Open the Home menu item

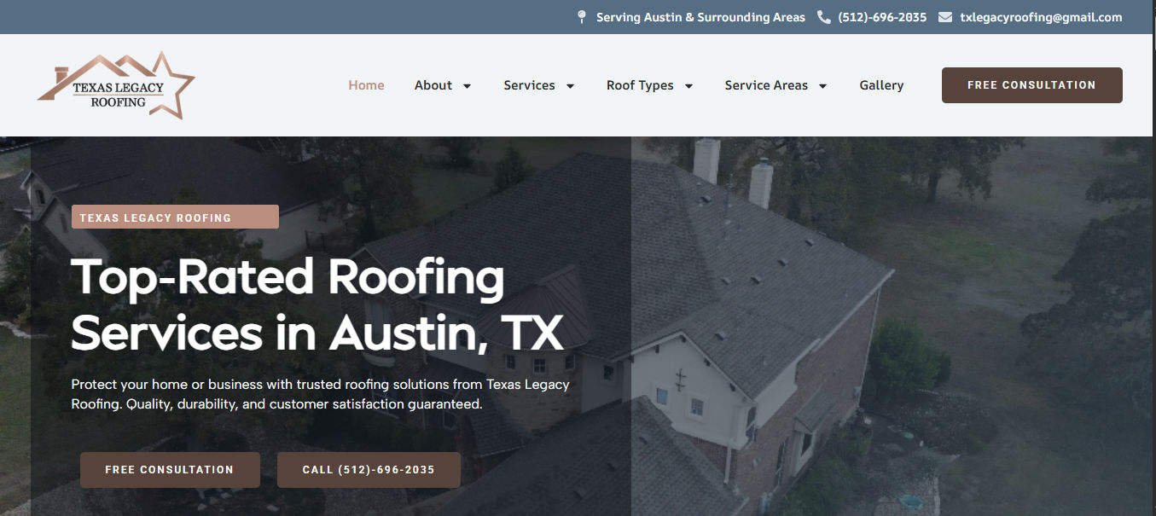pos(366,85)
